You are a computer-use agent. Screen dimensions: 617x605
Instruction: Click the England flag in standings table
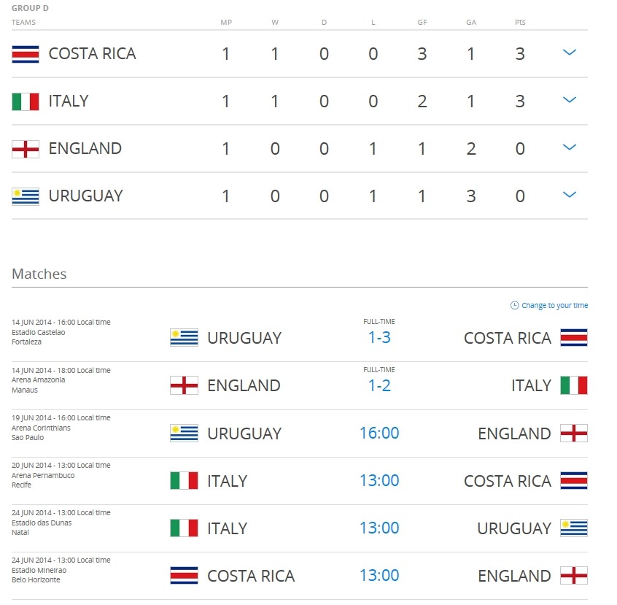[x=26, y=149]
